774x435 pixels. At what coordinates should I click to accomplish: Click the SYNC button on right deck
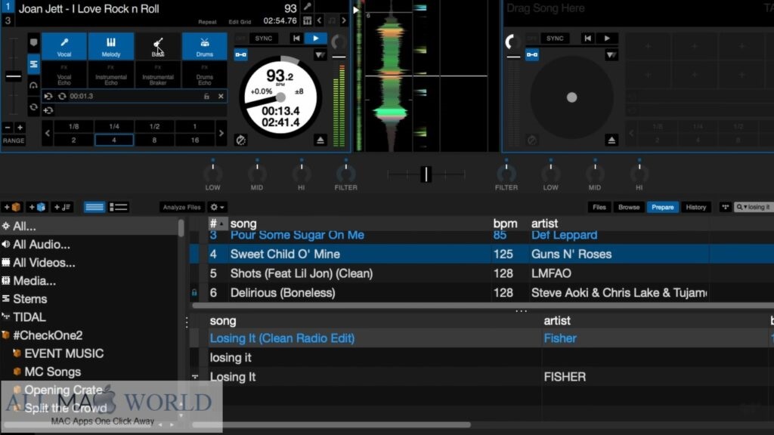[x=555, y=39]
